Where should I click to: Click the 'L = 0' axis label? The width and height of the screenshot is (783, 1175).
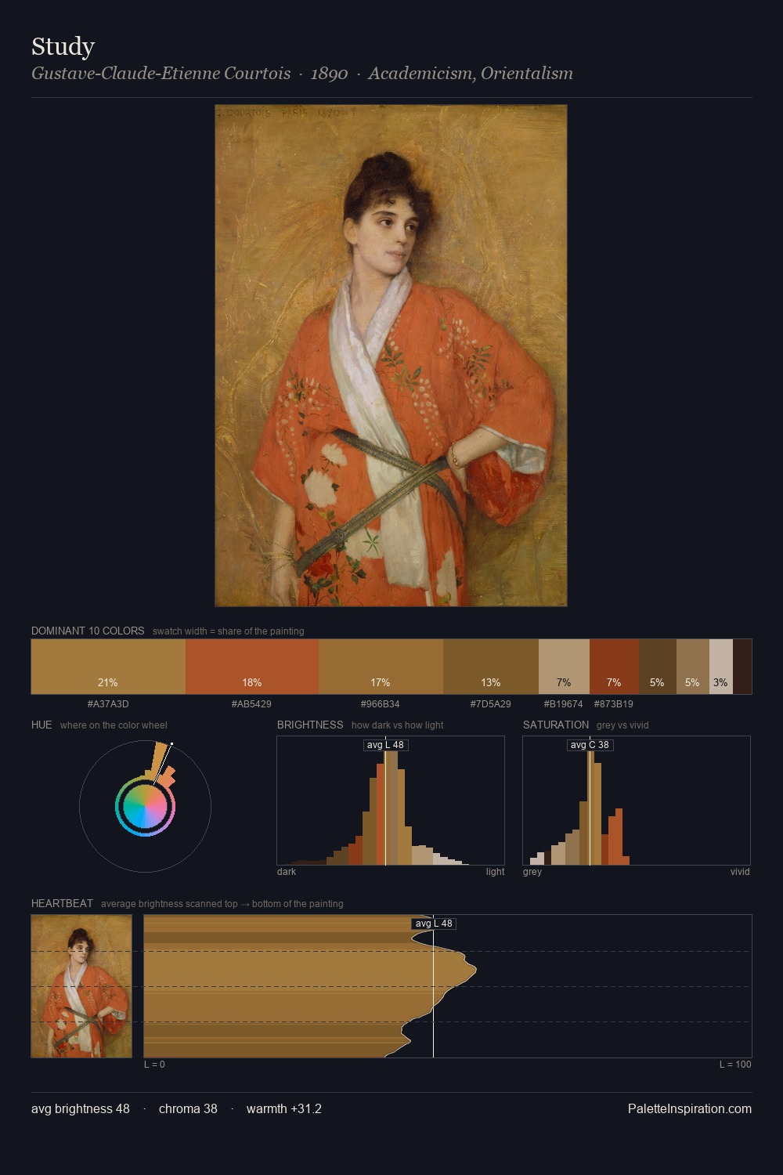(x=154, y=1065)
